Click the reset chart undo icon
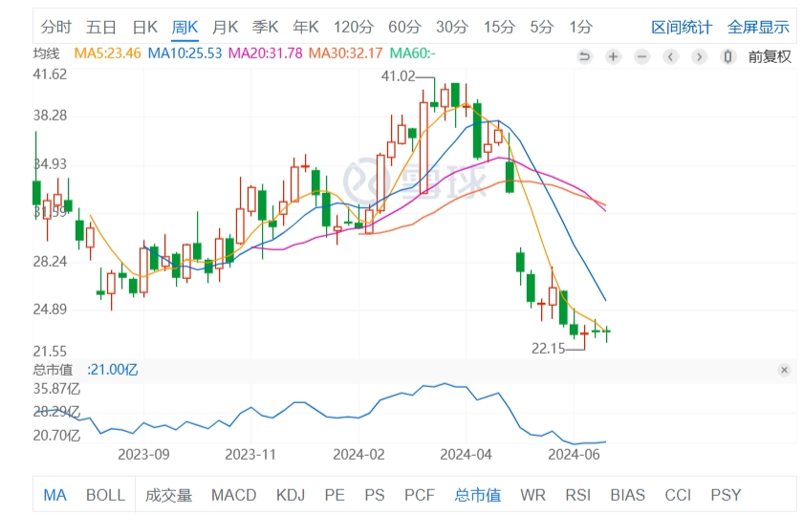 point(585,56)
